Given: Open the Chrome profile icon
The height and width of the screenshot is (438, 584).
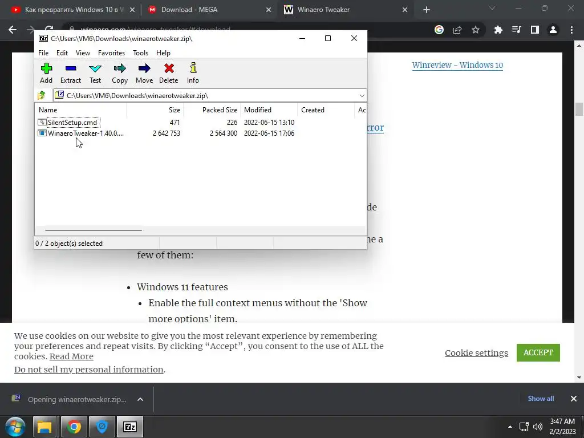Looking at the screenshot, I should coord(553,30).
